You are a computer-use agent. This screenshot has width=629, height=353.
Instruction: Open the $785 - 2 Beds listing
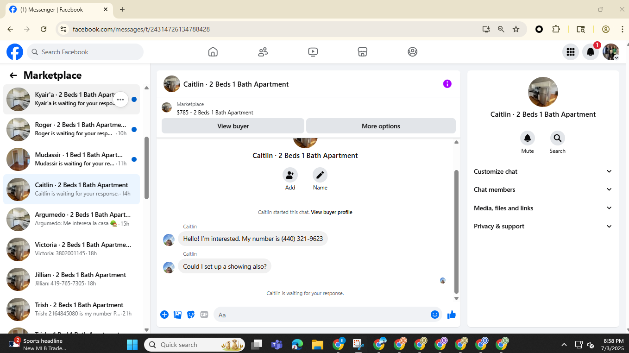click(215, 113)
